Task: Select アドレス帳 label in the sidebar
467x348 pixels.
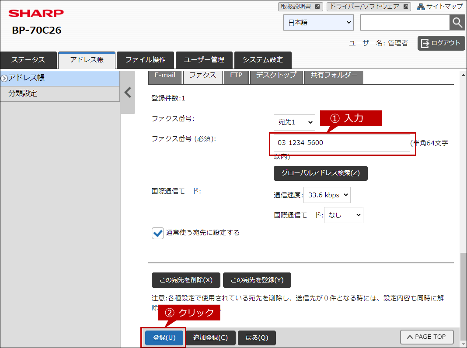Action: pos(27,78)
